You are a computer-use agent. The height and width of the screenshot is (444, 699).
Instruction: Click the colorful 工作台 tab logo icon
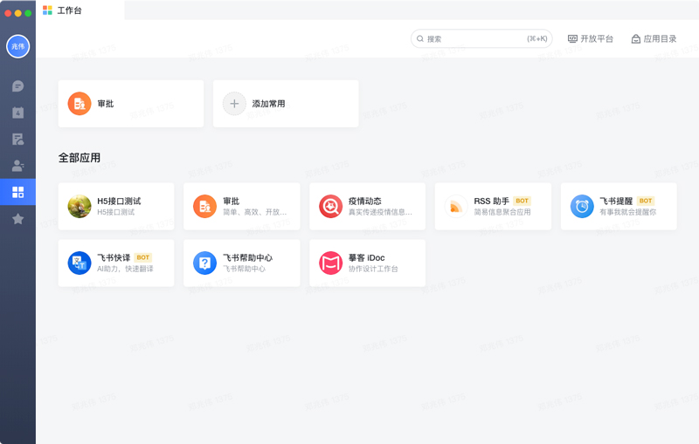pos(47,10)
